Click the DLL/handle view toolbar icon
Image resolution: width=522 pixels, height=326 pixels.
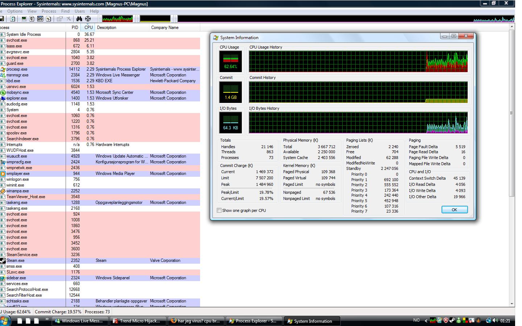[x=49, y=19]
